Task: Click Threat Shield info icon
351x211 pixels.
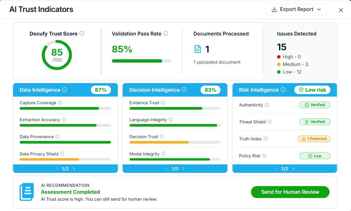Action: pos(269,122)
